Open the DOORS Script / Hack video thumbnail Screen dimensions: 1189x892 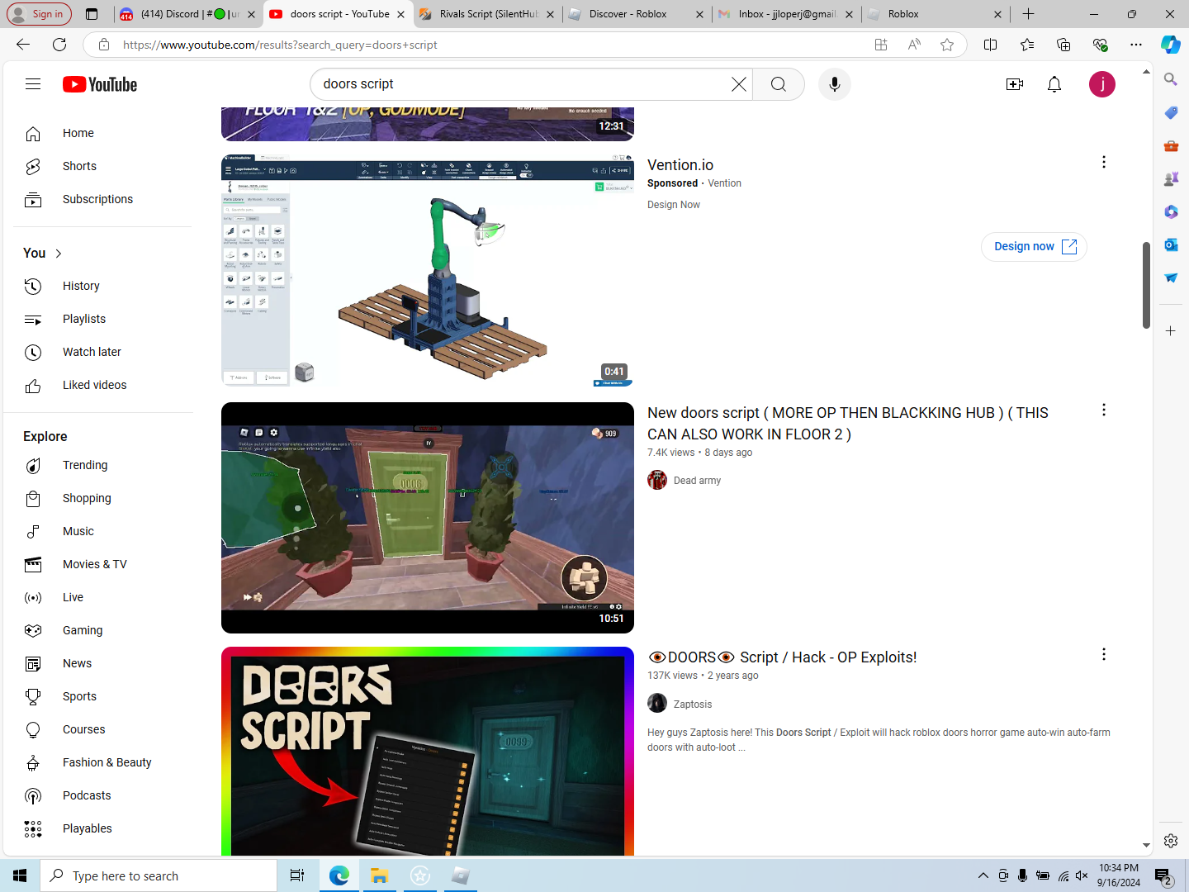coord(428,751)
